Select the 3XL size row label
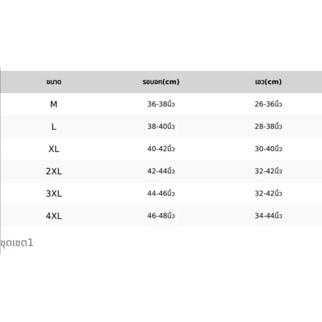This screenshot has height=322, width=322. click(x=54, y=194)
